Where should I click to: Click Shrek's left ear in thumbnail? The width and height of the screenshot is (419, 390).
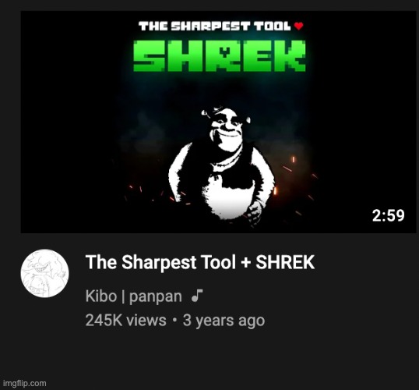tap(205, 112)
